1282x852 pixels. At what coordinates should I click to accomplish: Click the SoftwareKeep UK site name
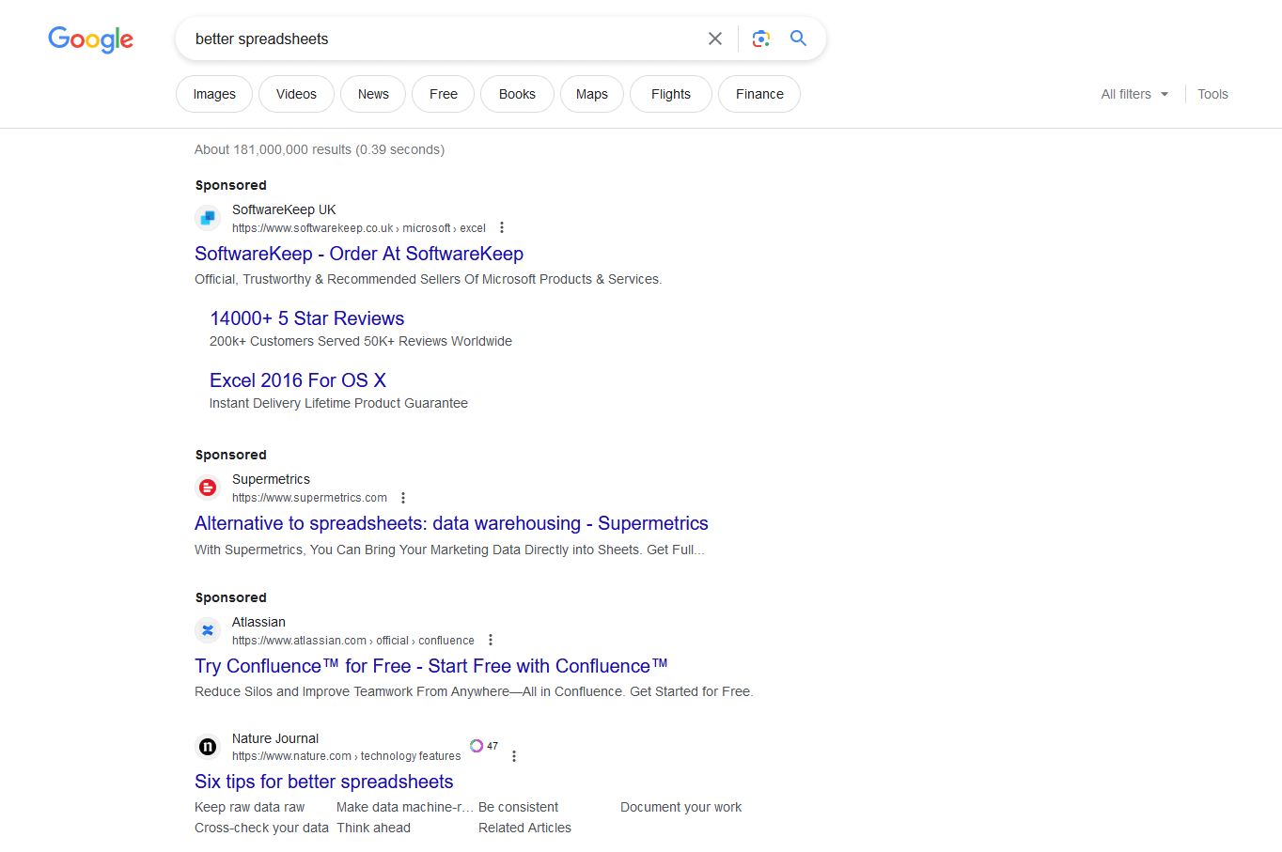(284, 209)
